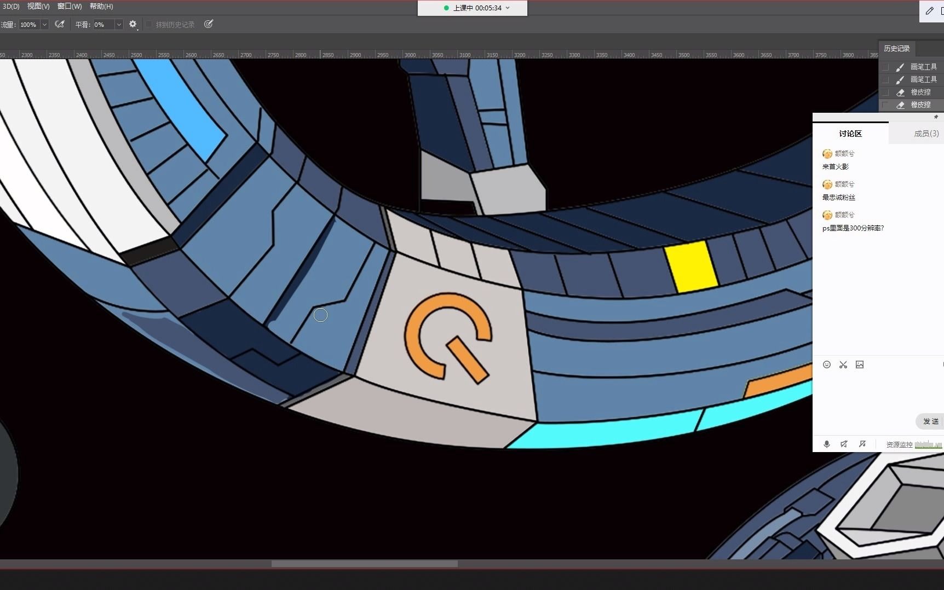The width and height of the screenshot is (944, 590).
Task: Toggle the microphone icon
Action: tap(827, 444)
